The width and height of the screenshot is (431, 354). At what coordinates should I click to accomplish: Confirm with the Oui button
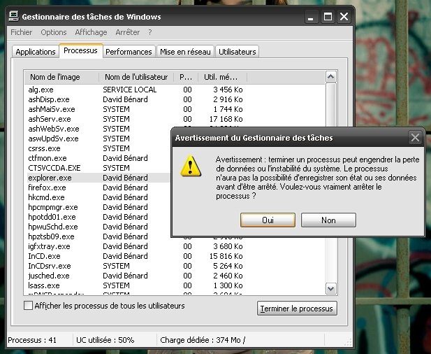click(x=268, y=220)
